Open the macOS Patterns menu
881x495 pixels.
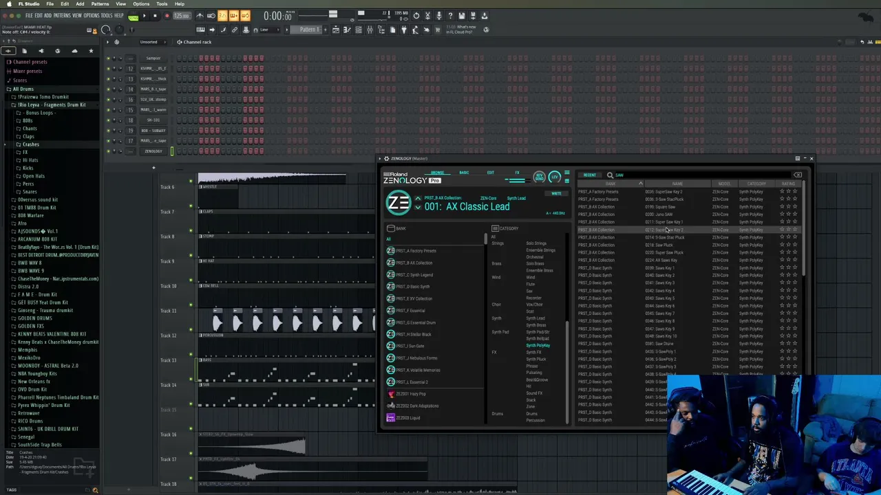click(100, 4)
